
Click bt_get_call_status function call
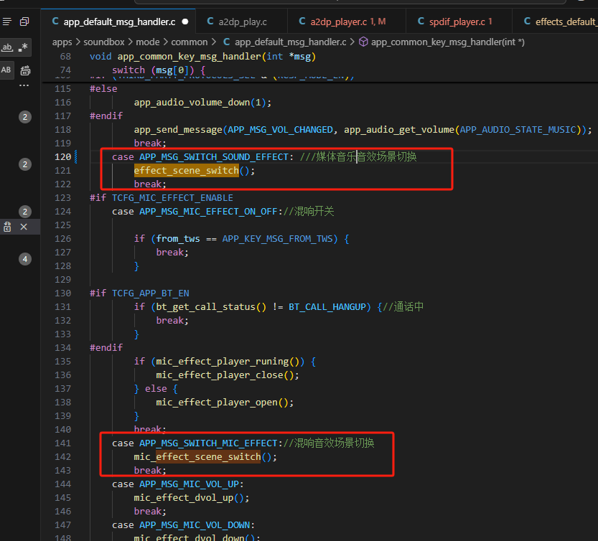pos(205,307)
